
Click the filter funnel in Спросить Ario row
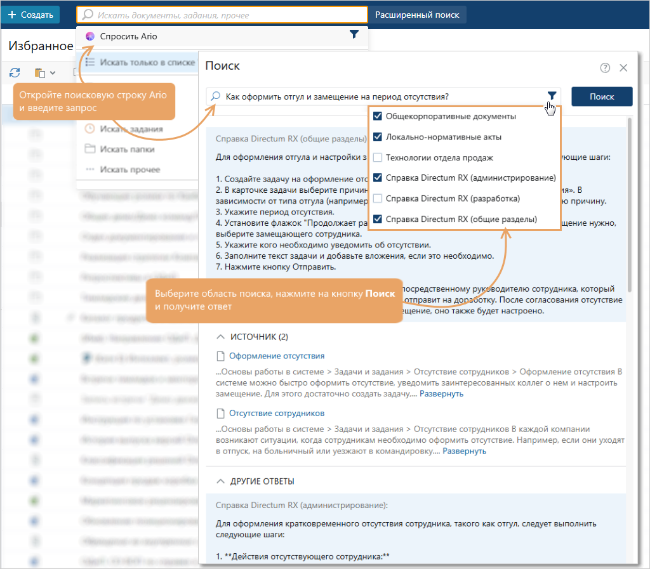[x=354, y=34]
